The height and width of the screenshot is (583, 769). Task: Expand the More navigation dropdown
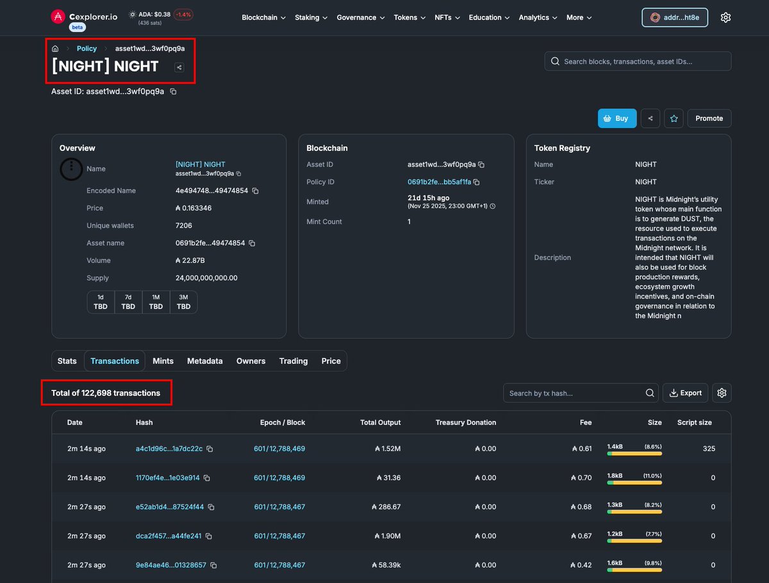(578, 17)
